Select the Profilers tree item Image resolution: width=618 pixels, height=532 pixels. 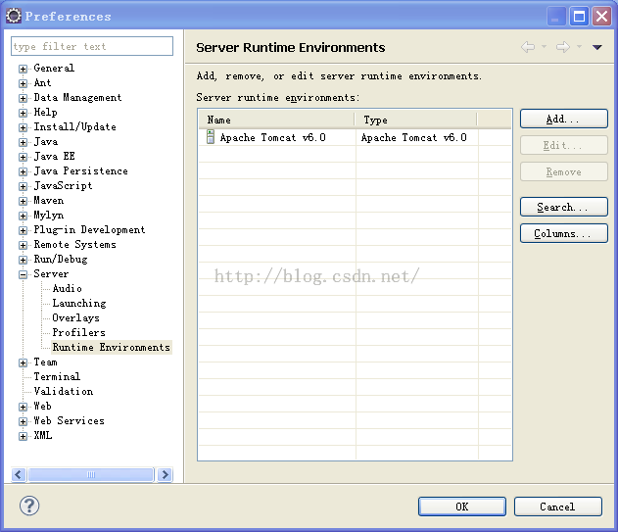[78, 333]
